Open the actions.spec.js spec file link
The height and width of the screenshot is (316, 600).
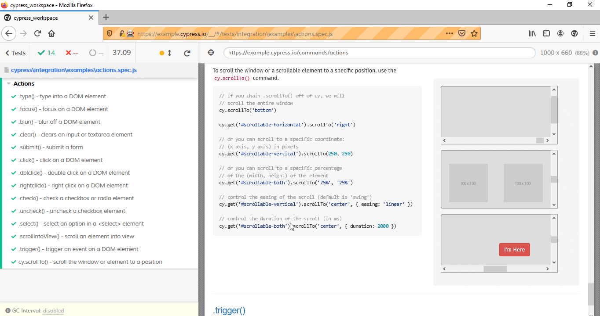[x=74, y=70]
